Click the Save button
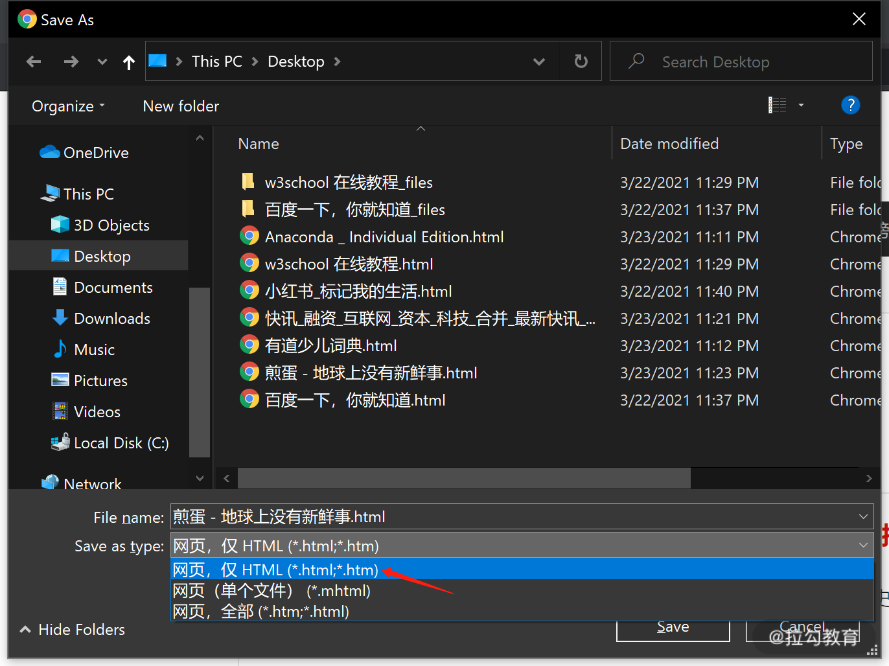The height and width of the screenshot is (666, 889). (673, 630)
